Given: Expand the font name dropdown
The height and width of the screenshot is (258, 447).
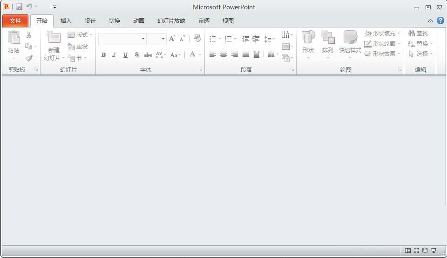Looking at the screenshot, I should click(143, 39).
